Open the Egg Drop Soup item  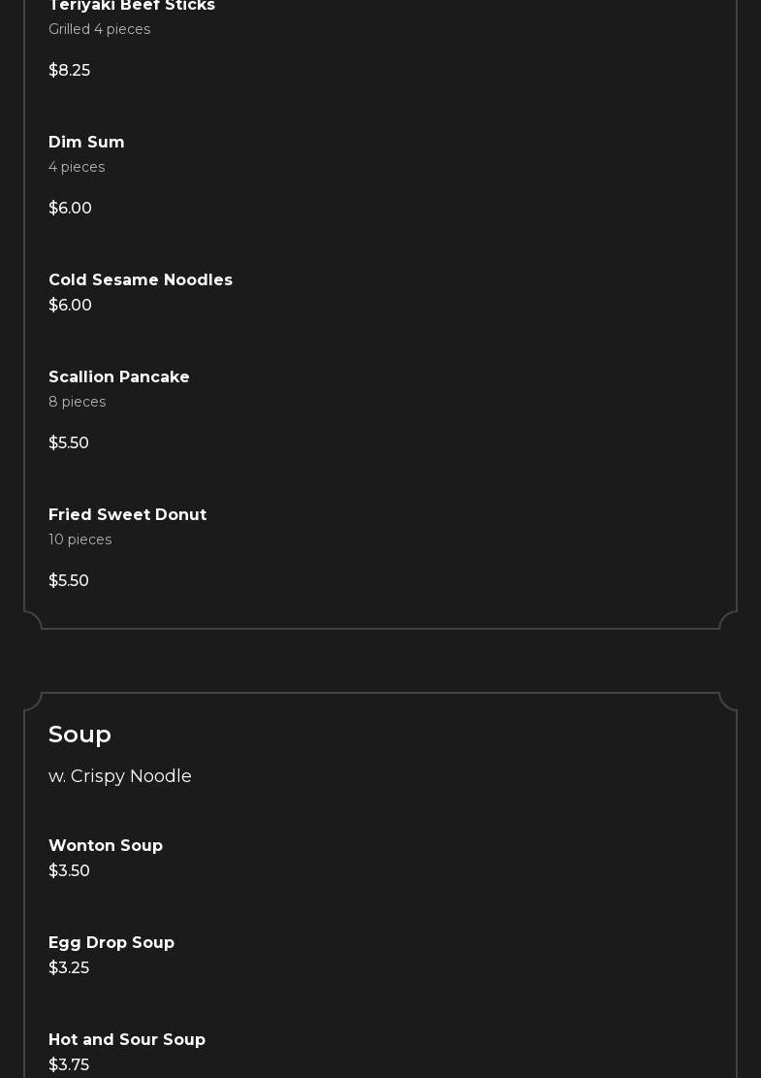tap(111, 943)
